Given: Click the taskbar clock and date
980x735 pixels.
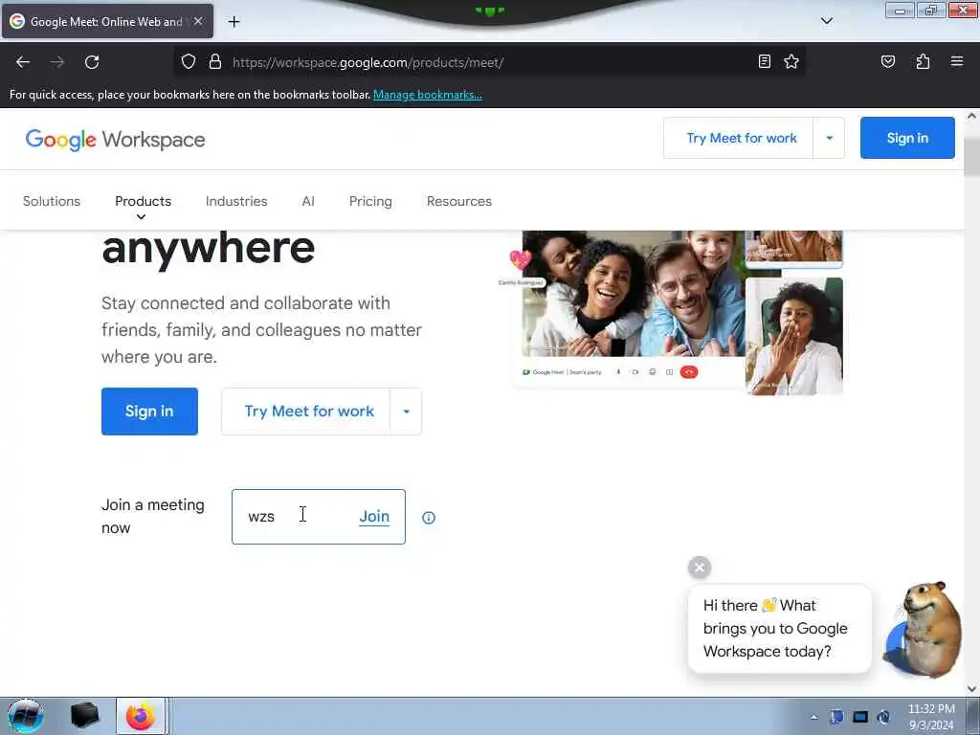Looking at the screenshot, I should coord(931,717).
